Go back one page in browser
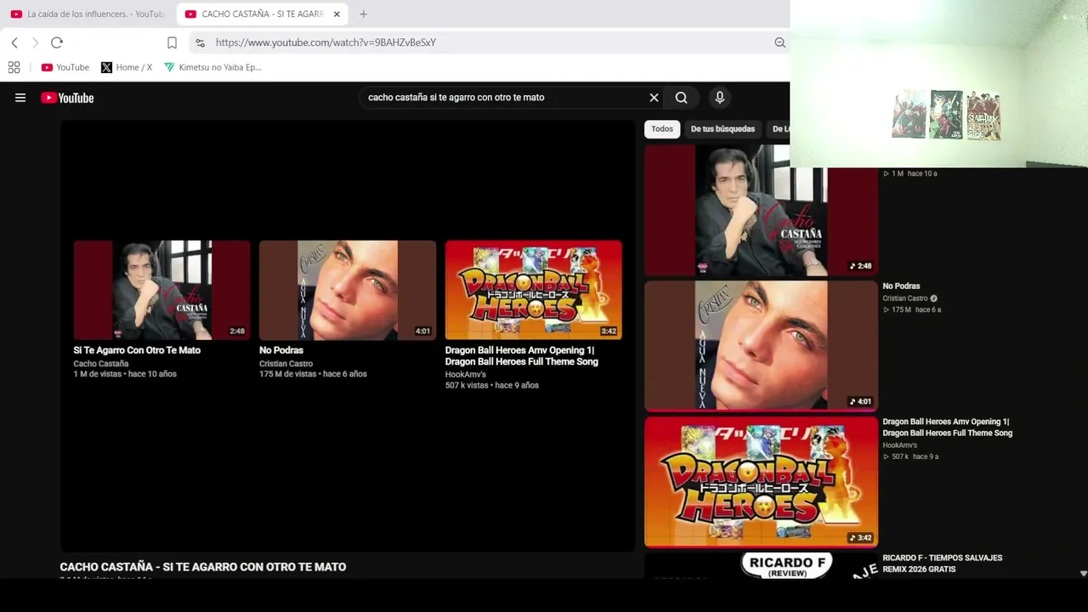The width and height of the screenshot is (1088, 612). [14, 42]
